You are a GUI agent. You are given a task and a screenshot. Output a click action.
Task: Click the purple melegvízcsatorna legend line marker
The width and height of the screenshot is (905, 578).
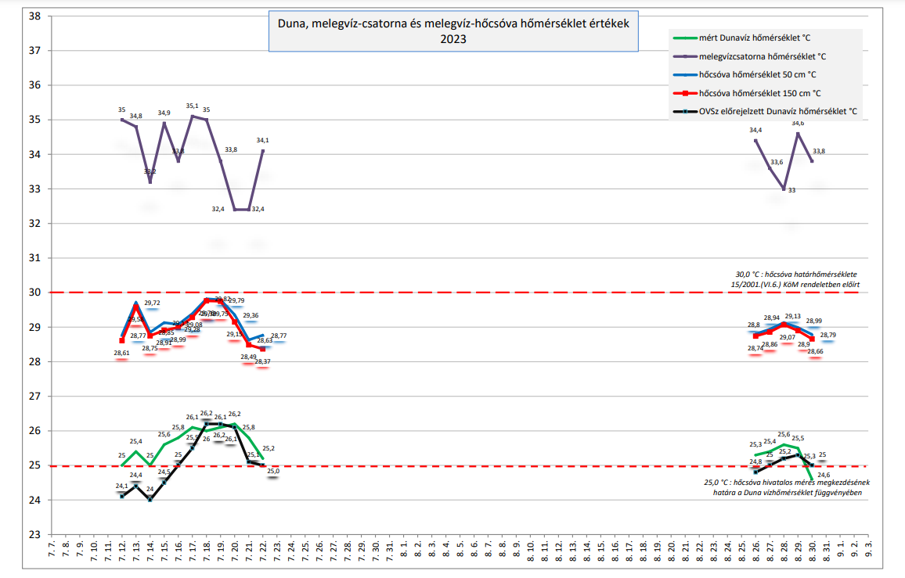coord(685,56)
